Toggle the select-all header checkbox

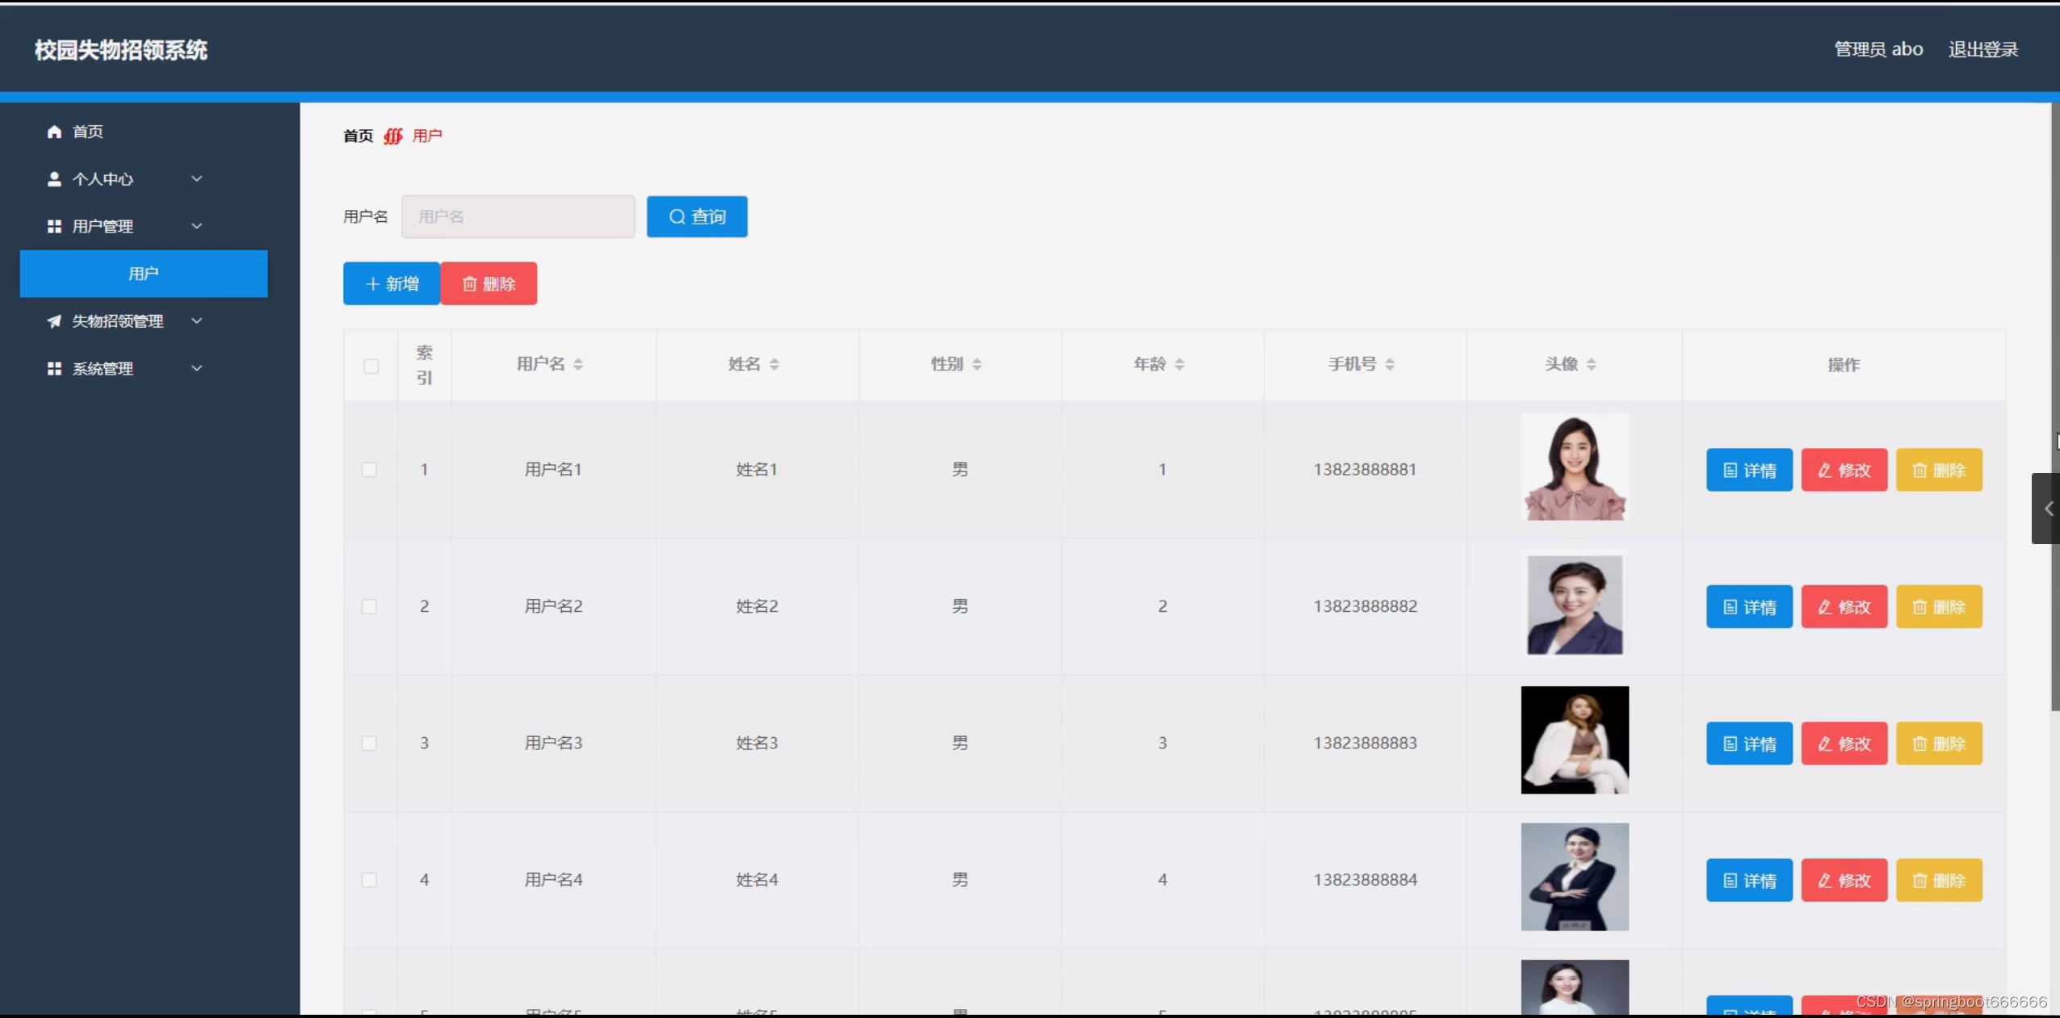[x=371, y=367]
